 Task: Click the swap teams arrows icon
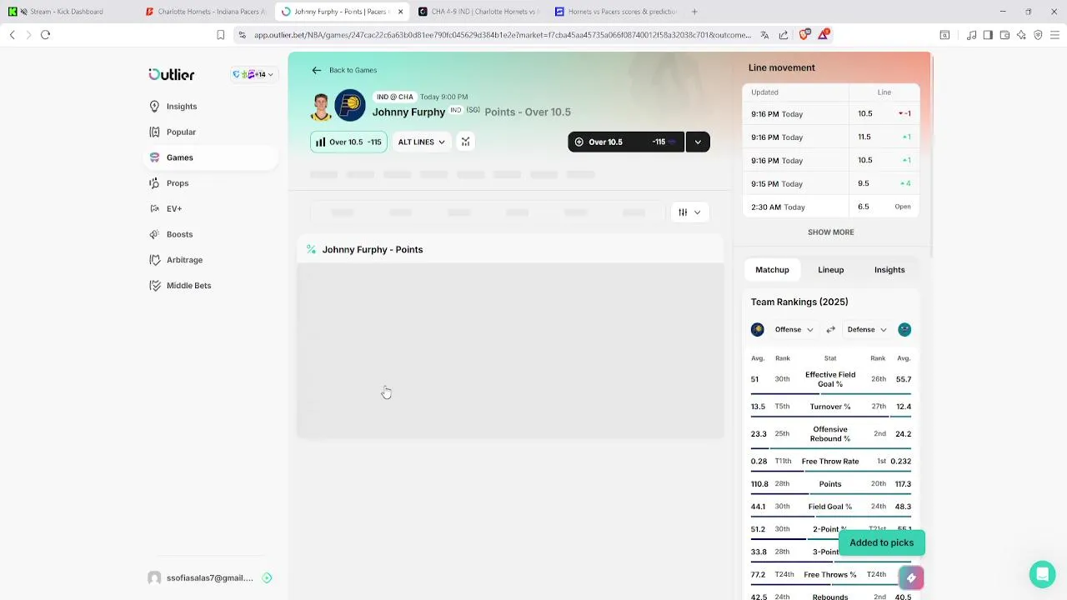[x=830, y=329]
